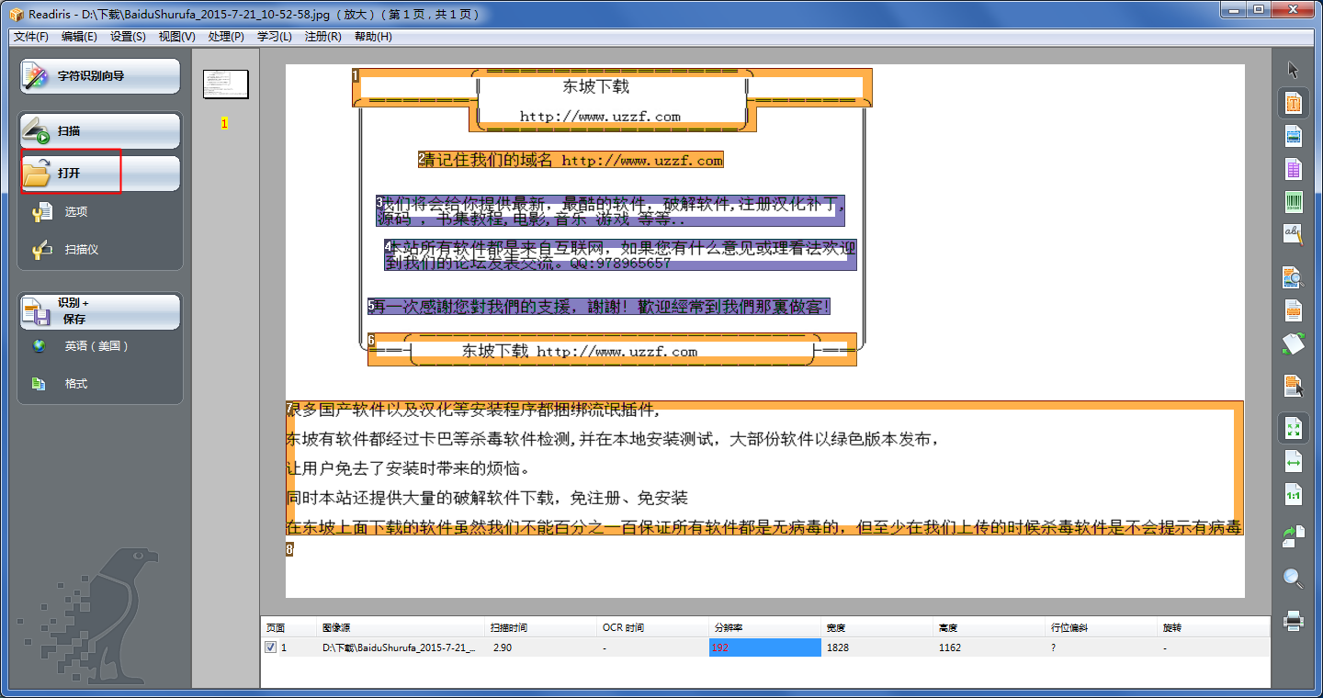Click the rotate page icon
The height and width of the screenshot is (698, 1323).
(1294, 344)
